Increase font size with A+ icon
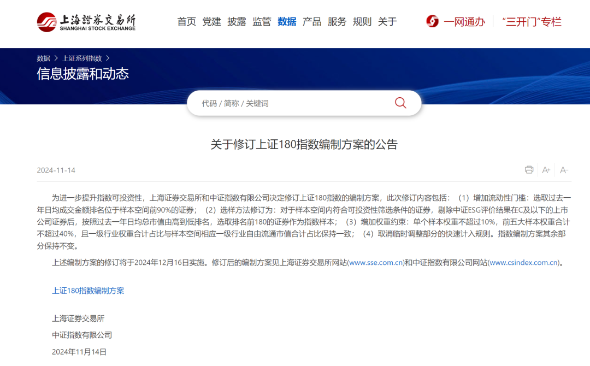 click(546, 170)
